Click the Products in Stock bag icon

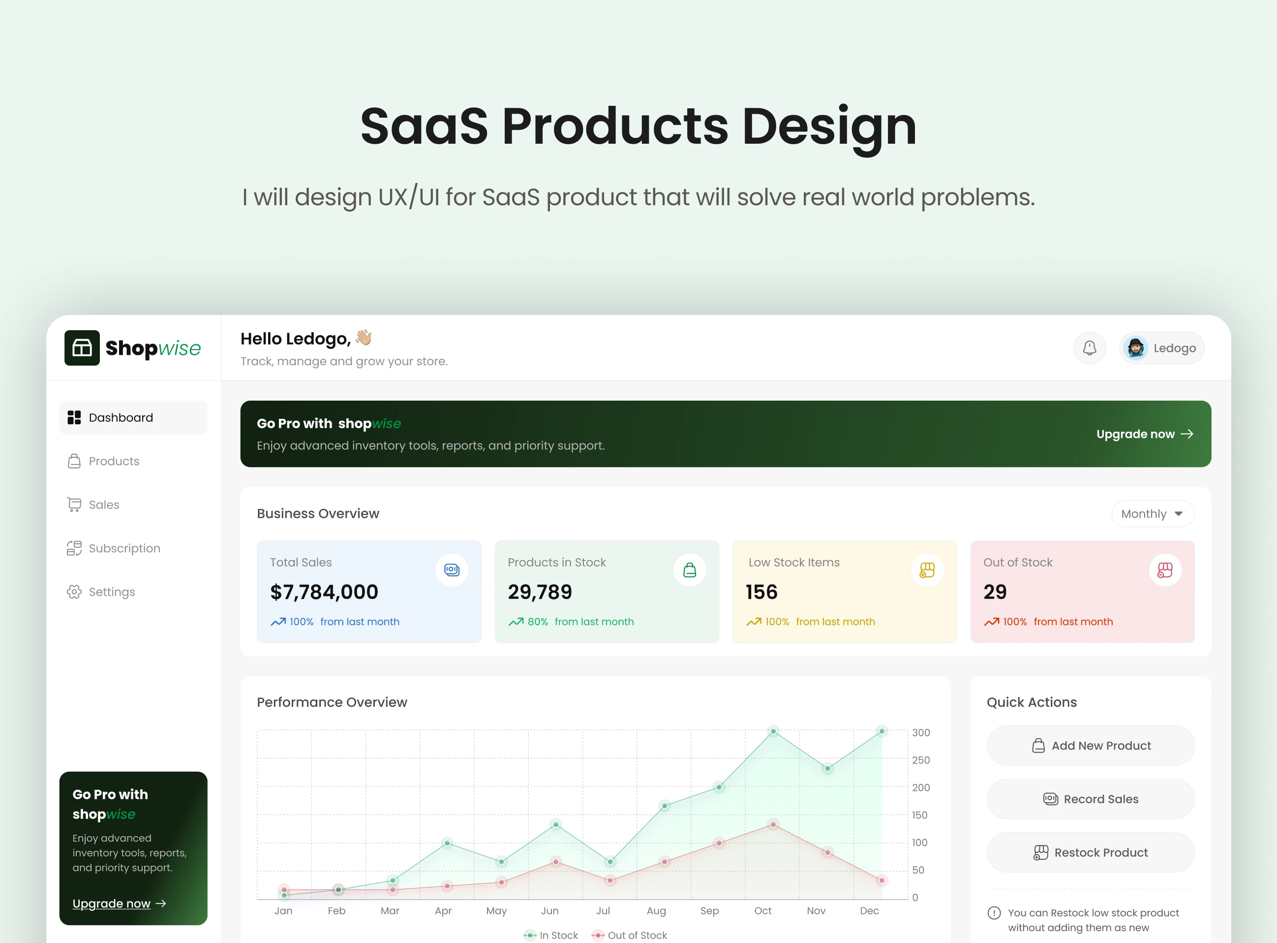pos(689,569)
